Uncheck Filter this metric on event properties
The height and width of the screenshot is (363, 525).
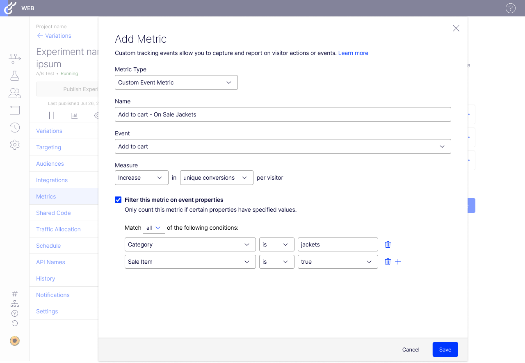[x=118, y=200]
